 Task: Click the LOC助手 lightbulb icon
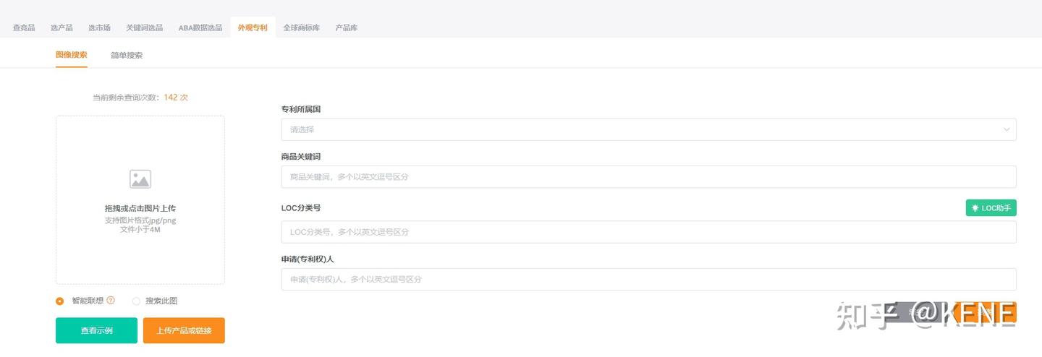pos(975,208)
